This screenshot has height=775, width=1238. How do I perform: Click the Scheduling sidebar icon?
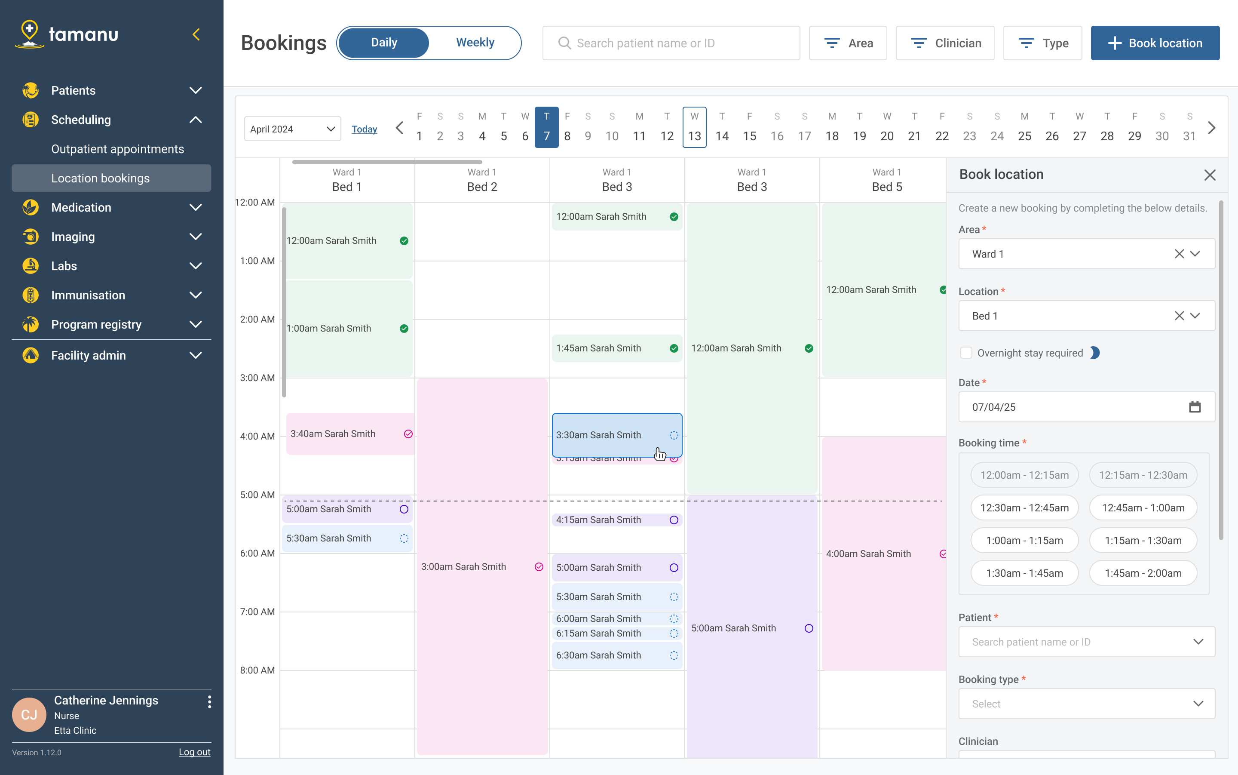pyautogui.click(x=30, y=120)
